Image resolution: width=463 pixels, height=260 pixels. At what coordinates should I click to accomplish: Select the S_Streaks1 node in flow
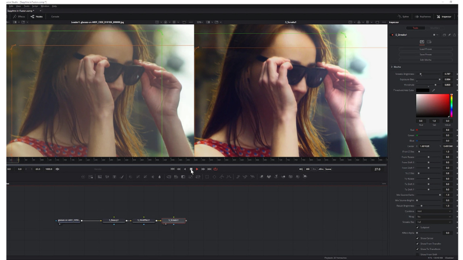pyautogui.click(x=174, y=220)
